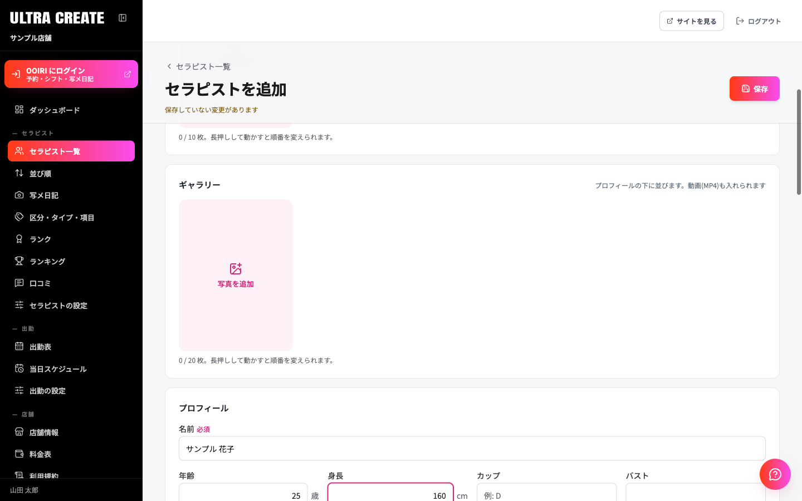
Task: Select セラピスト一覧 in the sidebar
Action: [x=71, y=151]
